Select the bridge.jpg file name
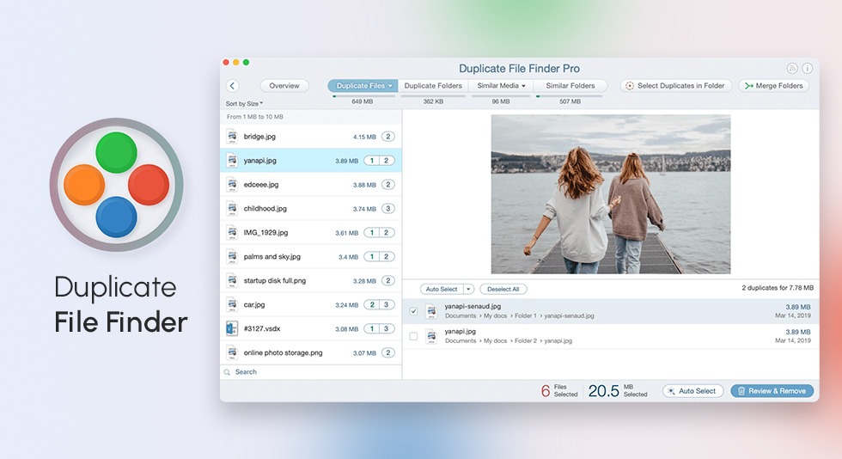Screen dimensions: 842x459 259,137
